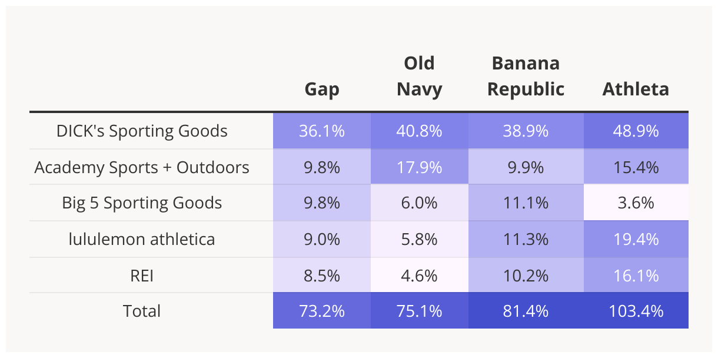Viewport: 718px width, 358px height.
Task: Select the 3.6% Athleta cell
Action: (636, 203)
